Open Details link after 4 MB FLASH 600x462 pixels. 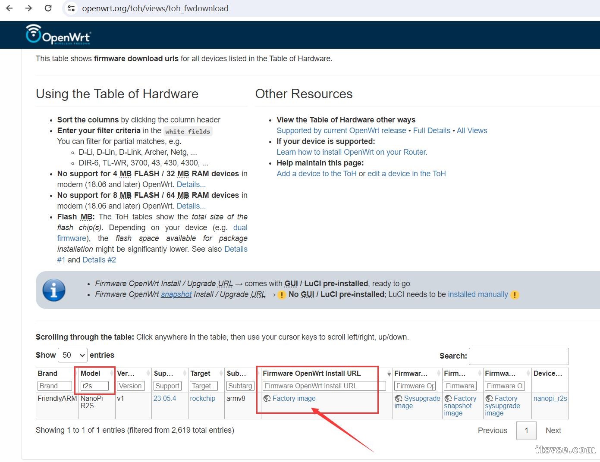pos(191,184)
